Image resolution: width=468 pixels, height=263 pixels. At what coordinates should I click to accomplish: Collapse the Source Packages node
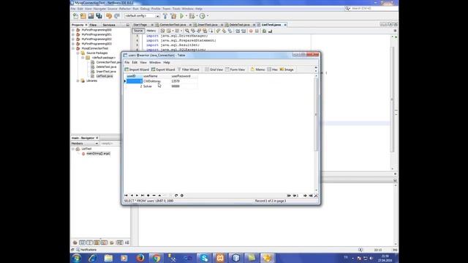pyautogui.click(x=78, y=53)
